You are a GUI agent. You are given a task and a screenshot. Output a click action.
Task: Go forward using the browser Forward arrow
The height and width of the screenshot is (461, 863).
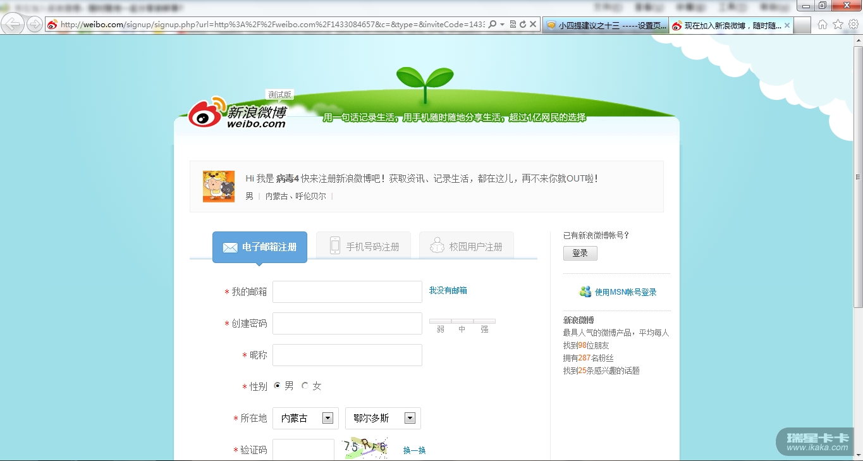point(35,24)
